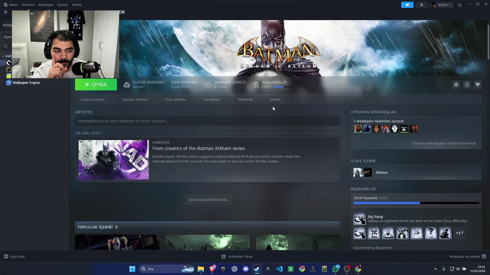Open Arkadaşlar ve Sohbet chat icon

pyautogui.click(x=484, y=257)
